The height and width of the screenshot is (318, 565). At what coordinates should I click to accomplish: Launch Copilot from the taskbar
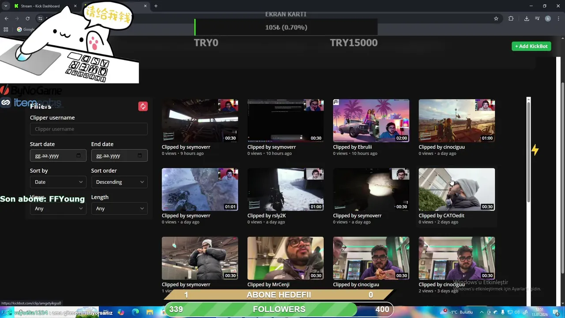coord(121,312)
